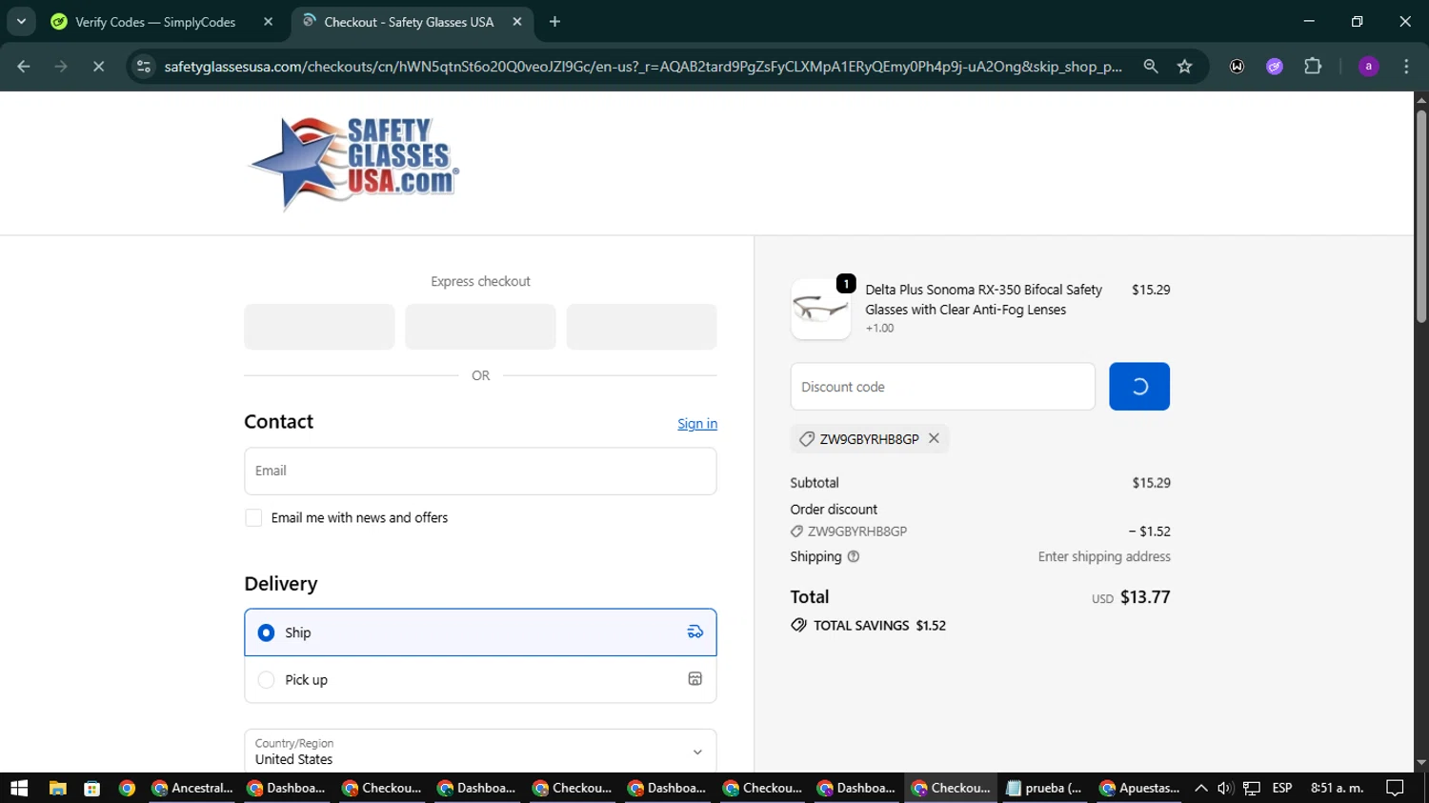The height and width of the screenshot is (803, 1429).
Task: Click the USD $13.77 total amount
Action: click(x=1131, y=597)
